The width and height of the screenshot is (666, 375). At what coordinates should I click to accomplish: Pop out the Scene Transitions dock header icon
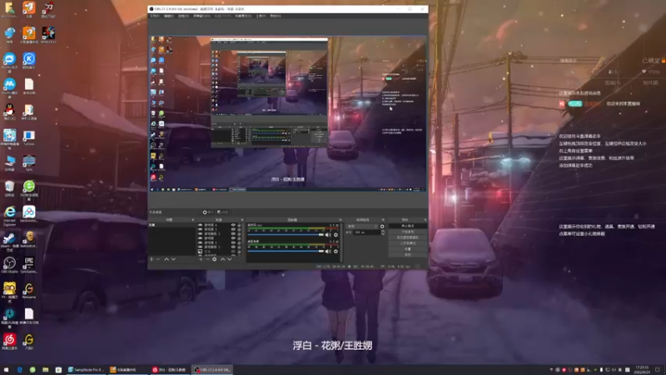pyautogui.click(x=383, y=220)
